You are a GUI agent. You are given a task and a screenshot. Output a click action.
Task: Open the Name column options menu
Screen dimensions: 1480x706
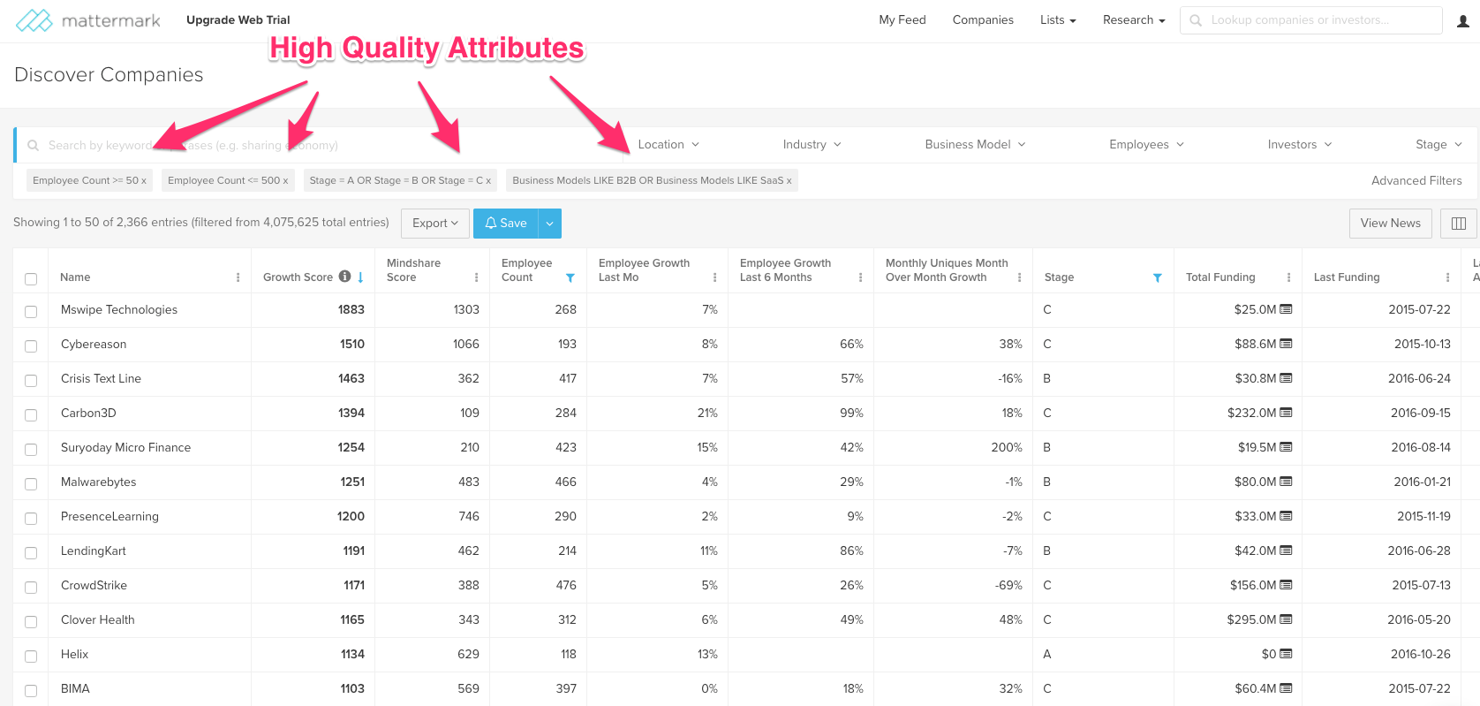[238, 277]
